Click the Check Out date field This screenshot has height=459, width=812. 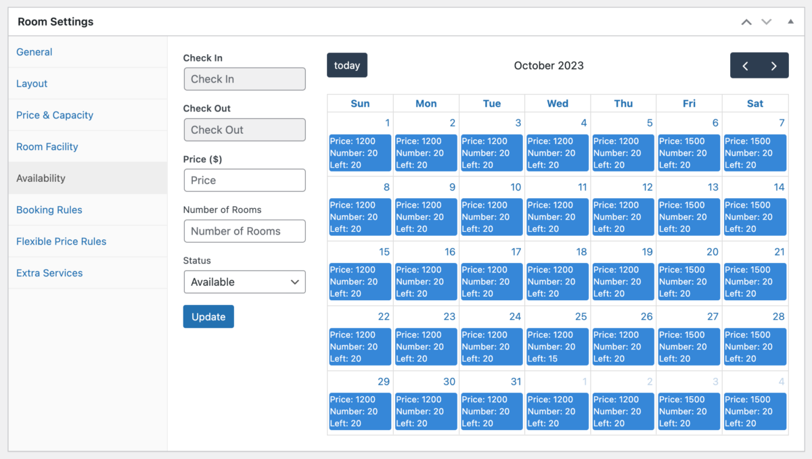click(x=244, y=130)
